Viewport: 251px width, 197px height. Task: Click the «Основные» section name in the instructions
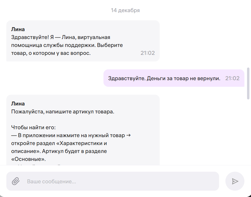(28, 159)
